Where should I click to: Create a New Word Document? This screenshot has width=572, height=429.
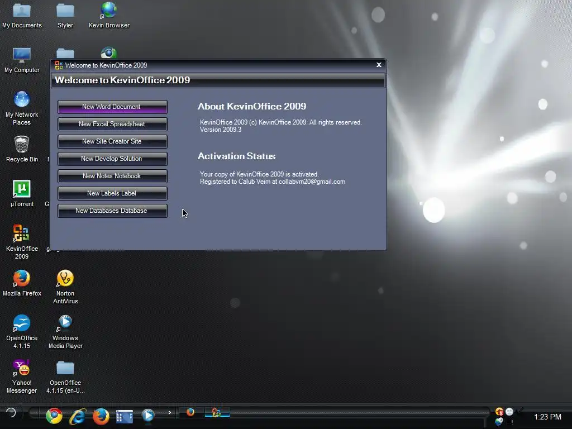tap(112, 107)
